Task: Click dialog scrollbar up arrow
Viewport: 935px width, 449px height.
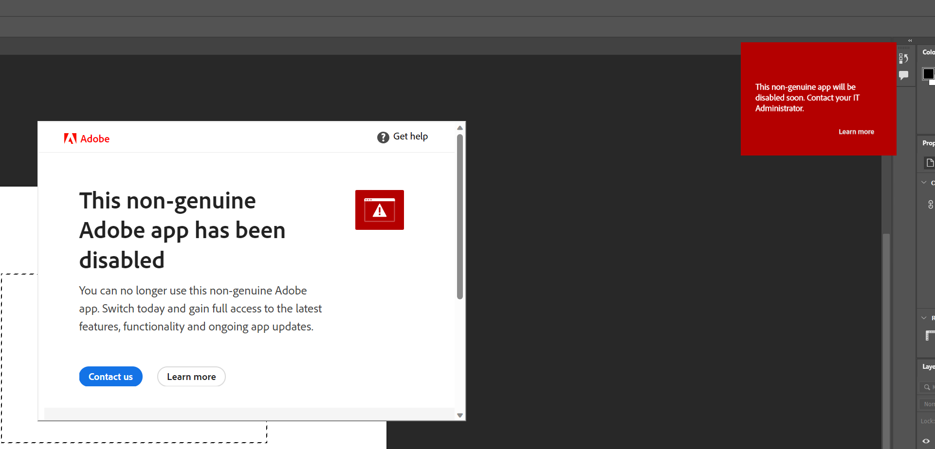Action: click(x=460, y=128)
